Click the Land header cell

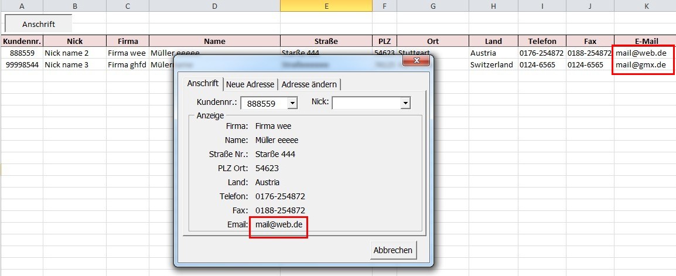493,42
